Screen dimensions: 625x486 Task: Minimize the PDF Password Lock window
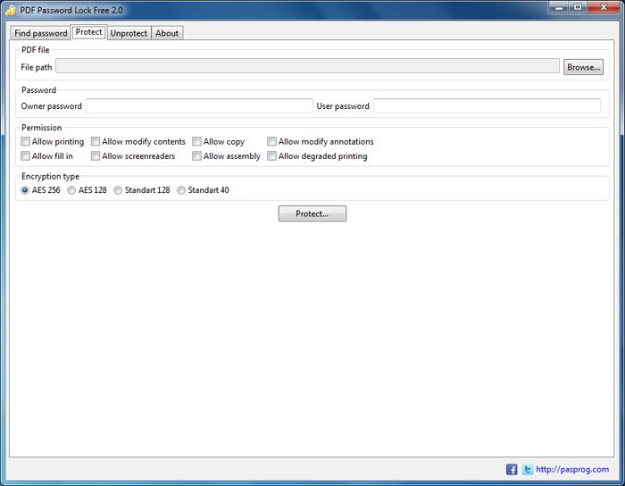point(559,7)
